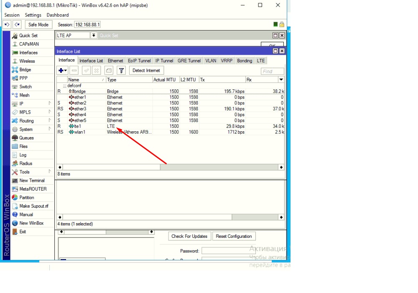Open Partition section
418x293 pixels.
(x=27, y=198)
